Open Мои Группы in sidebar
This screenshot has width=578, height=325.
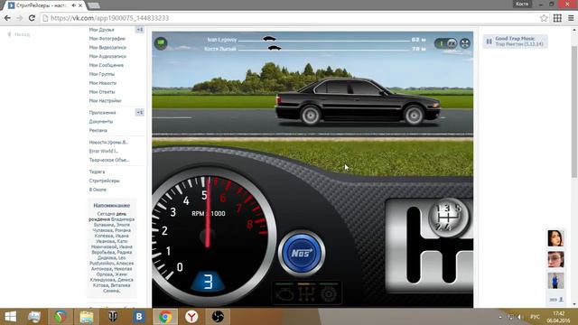coord(102,74)
